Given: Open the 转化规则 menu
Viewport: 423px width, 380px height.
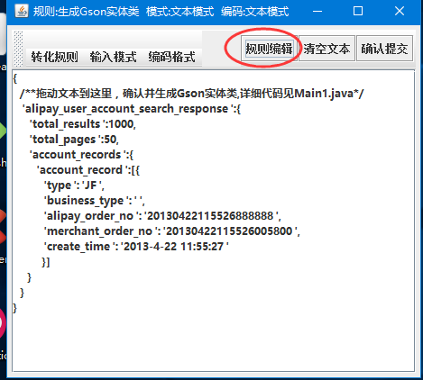Looking at the screenshot, I should click(54, 57).
